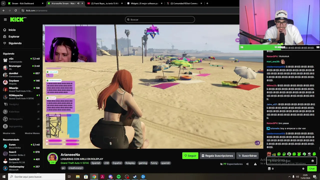Open xQc's channel from followed list
The image size is (320, 180).
pos(21,60)
